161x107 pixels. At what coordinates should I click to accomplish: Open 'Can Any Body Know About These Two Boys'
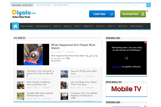83,83
